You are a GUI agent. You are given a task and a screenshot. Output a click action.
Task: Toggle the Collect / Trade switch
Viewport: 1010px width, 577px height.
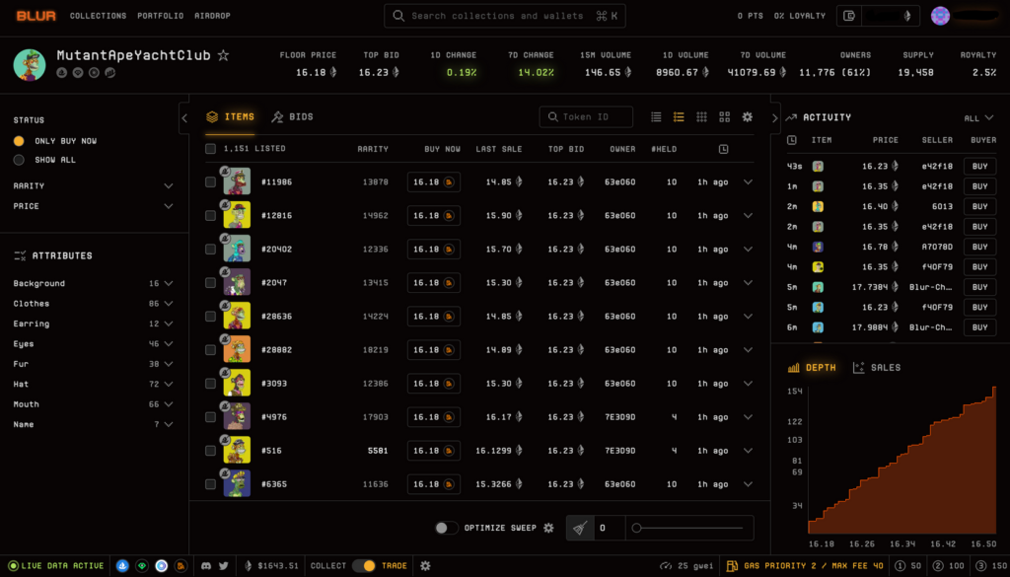point(364,565)
